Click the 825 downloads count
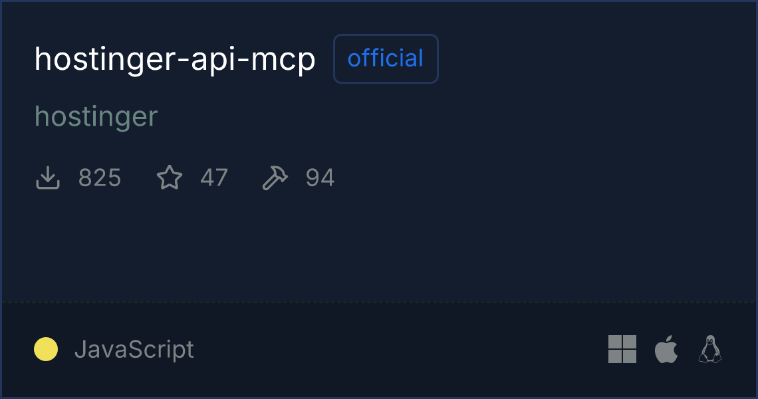 (x=100, y=178)
